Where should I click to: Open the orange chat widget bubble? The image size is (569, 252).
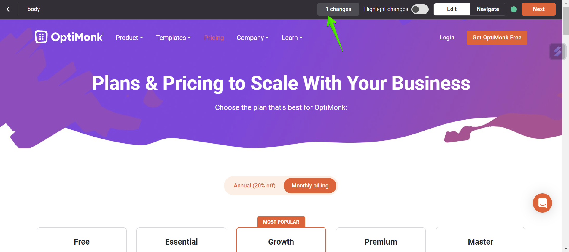point(542,203)
